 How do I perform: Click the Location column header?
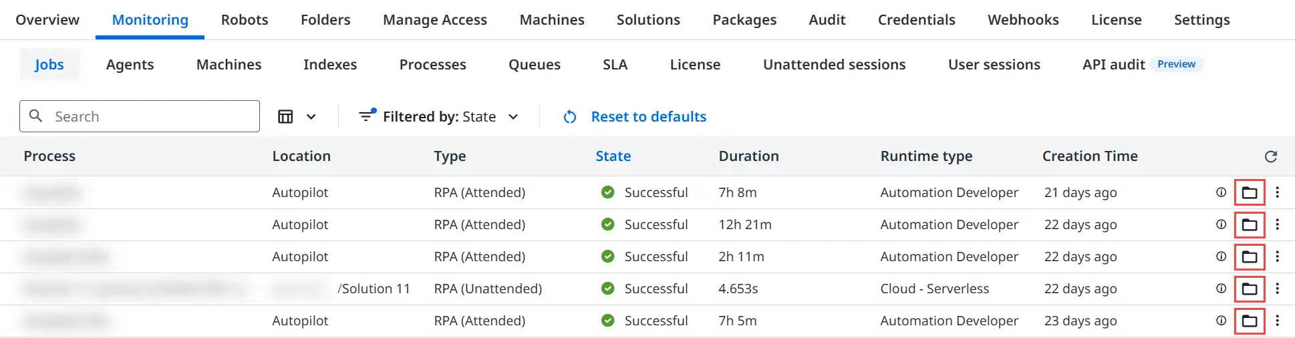tap(301, 156)
